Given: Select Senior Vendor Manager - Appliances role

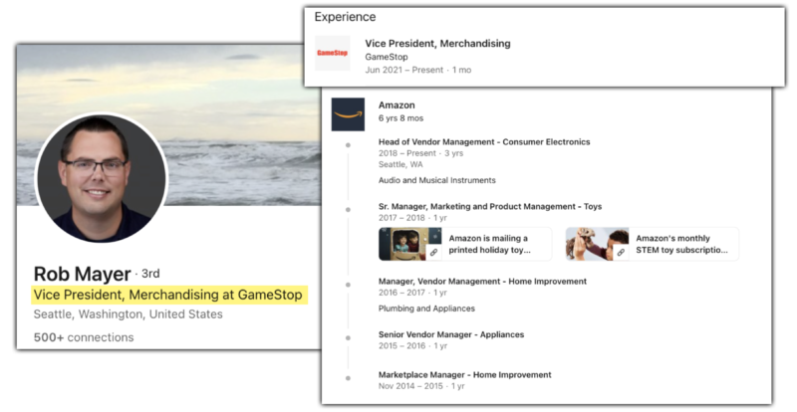Looking at the screenshot, I should pos(451,334).
